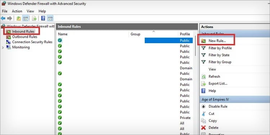This screenshot has height=135, width=270.
Task: Click the Copy action icon
Action: coord(203,121)
